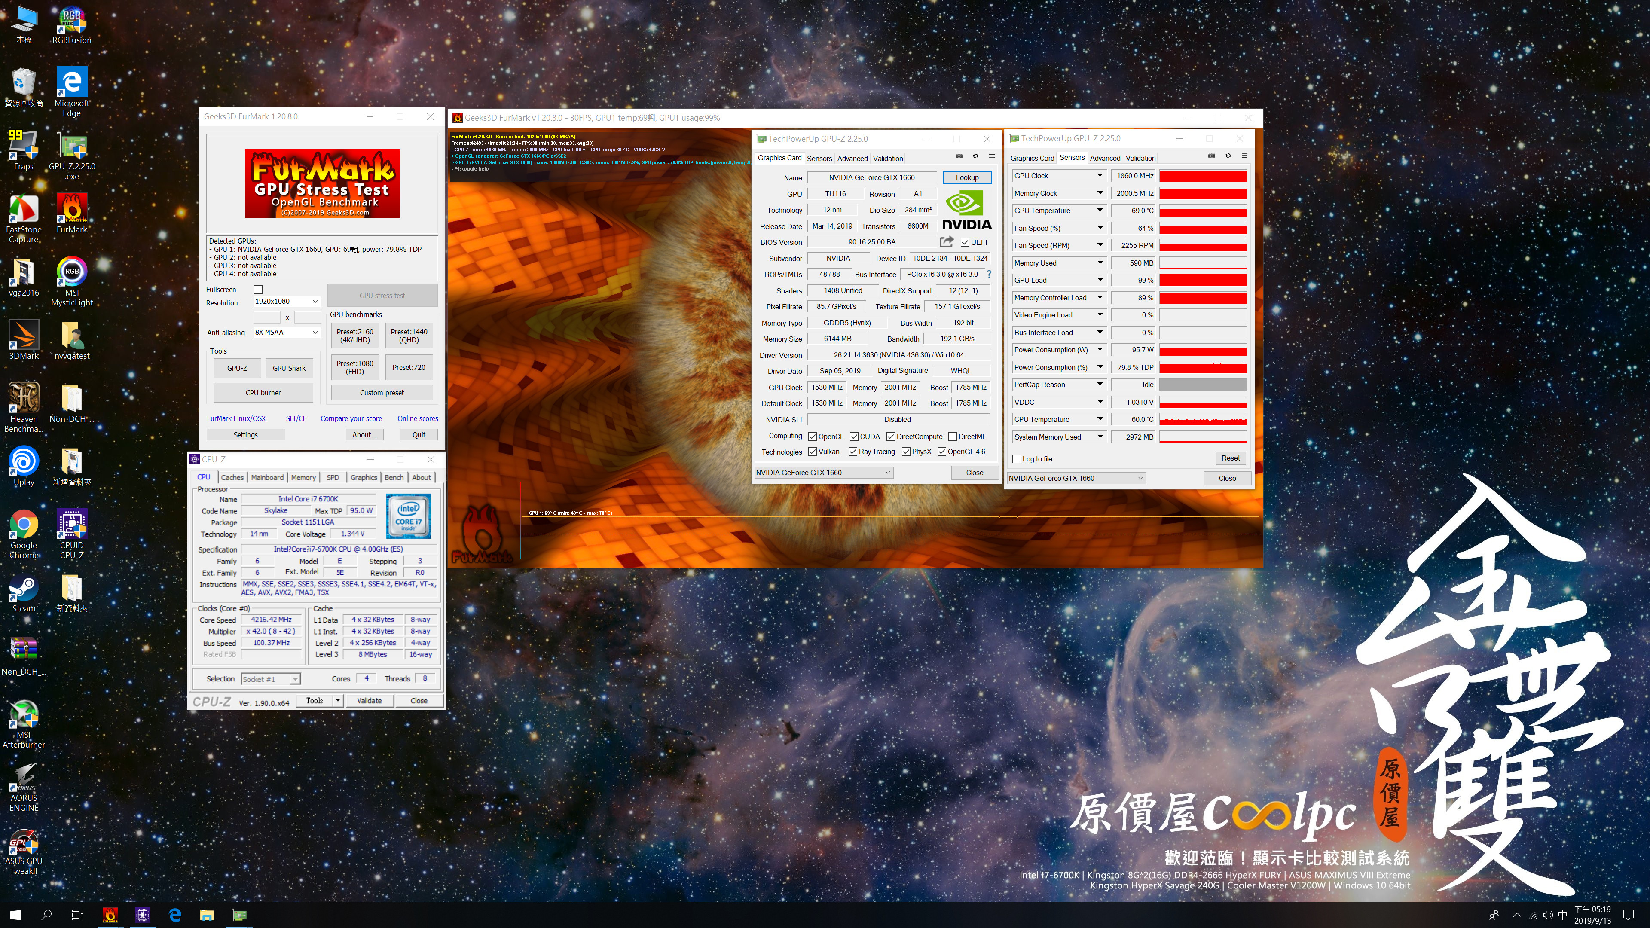The height and width of the screenshot is (928, 1650).
Task: Click the Reset button in GPU-Z Sensors
Action: point(1230,458)
